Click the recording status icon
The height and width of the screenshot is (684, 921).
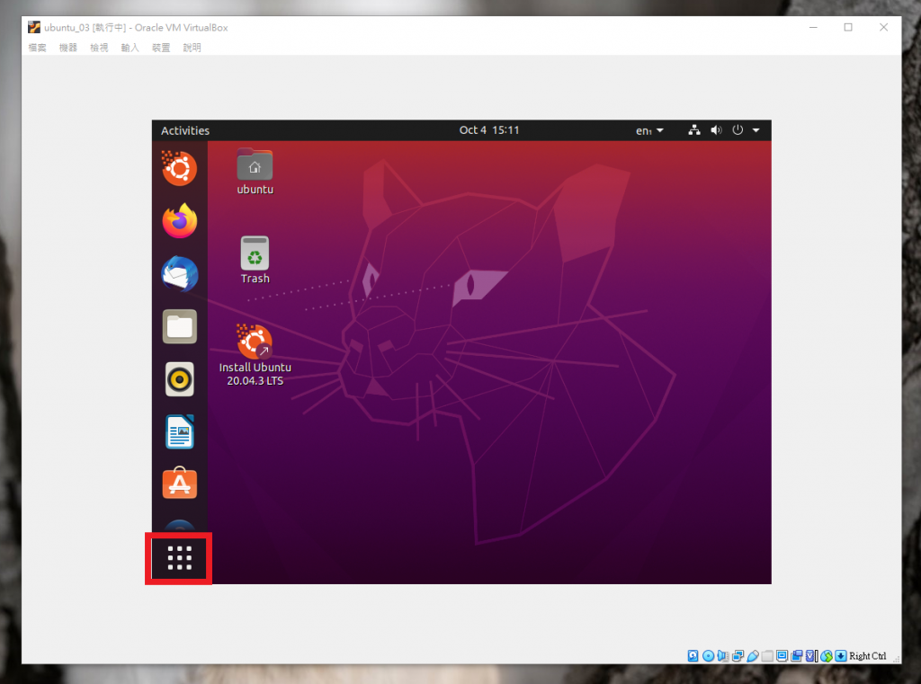[797, 656]
